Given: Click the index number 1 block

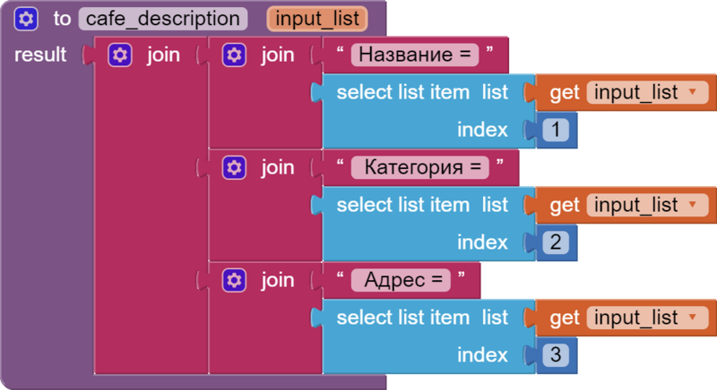Looking at the screenshot, I should [x=555, y=131].
